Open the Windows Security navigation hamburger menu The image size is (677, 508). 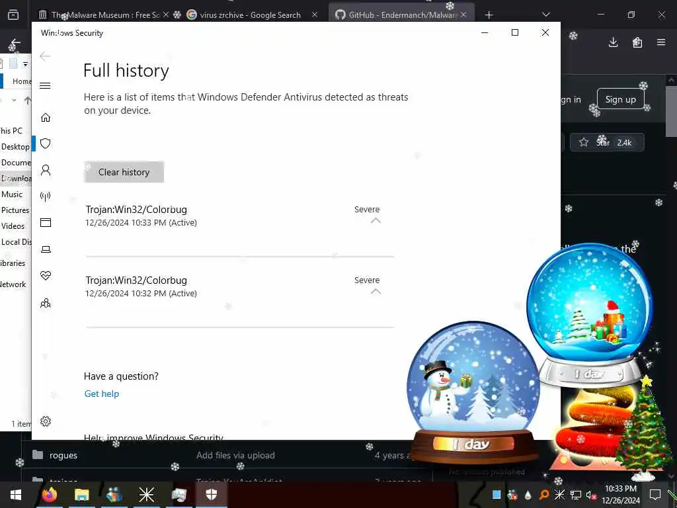(45, 85)
